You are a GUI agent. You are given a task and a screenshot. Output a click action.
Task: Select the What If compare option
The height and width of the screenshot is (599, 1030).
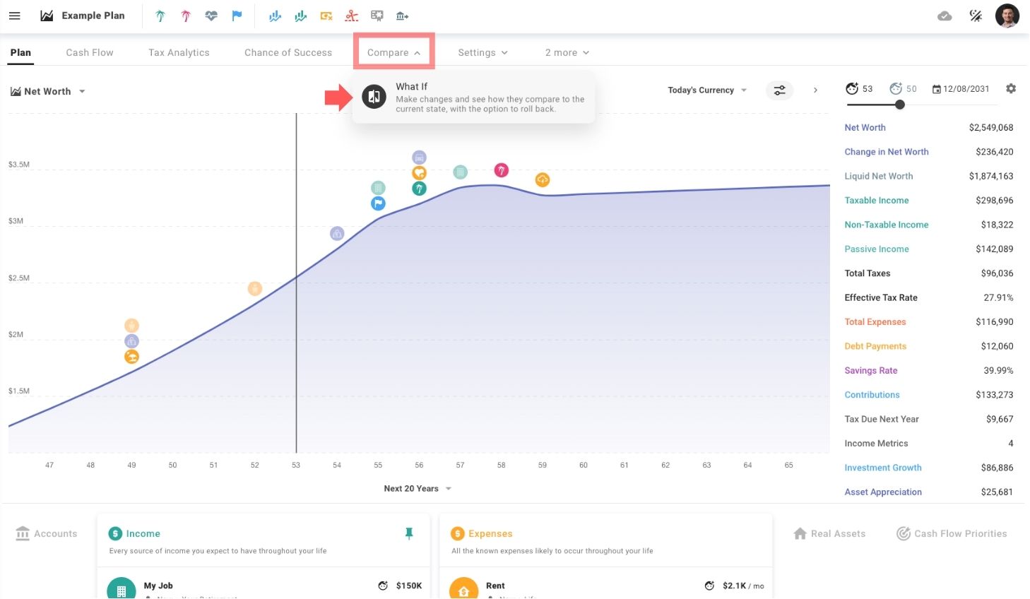(x=473, y=97)
